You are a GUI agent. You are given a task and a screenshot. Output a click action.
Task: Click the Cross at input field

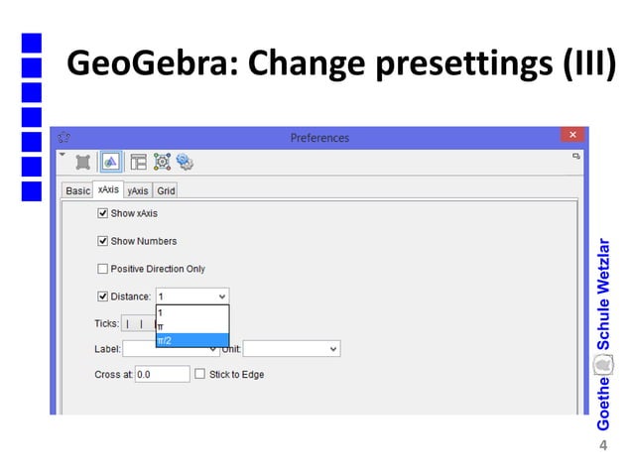(x=161, y=374)
